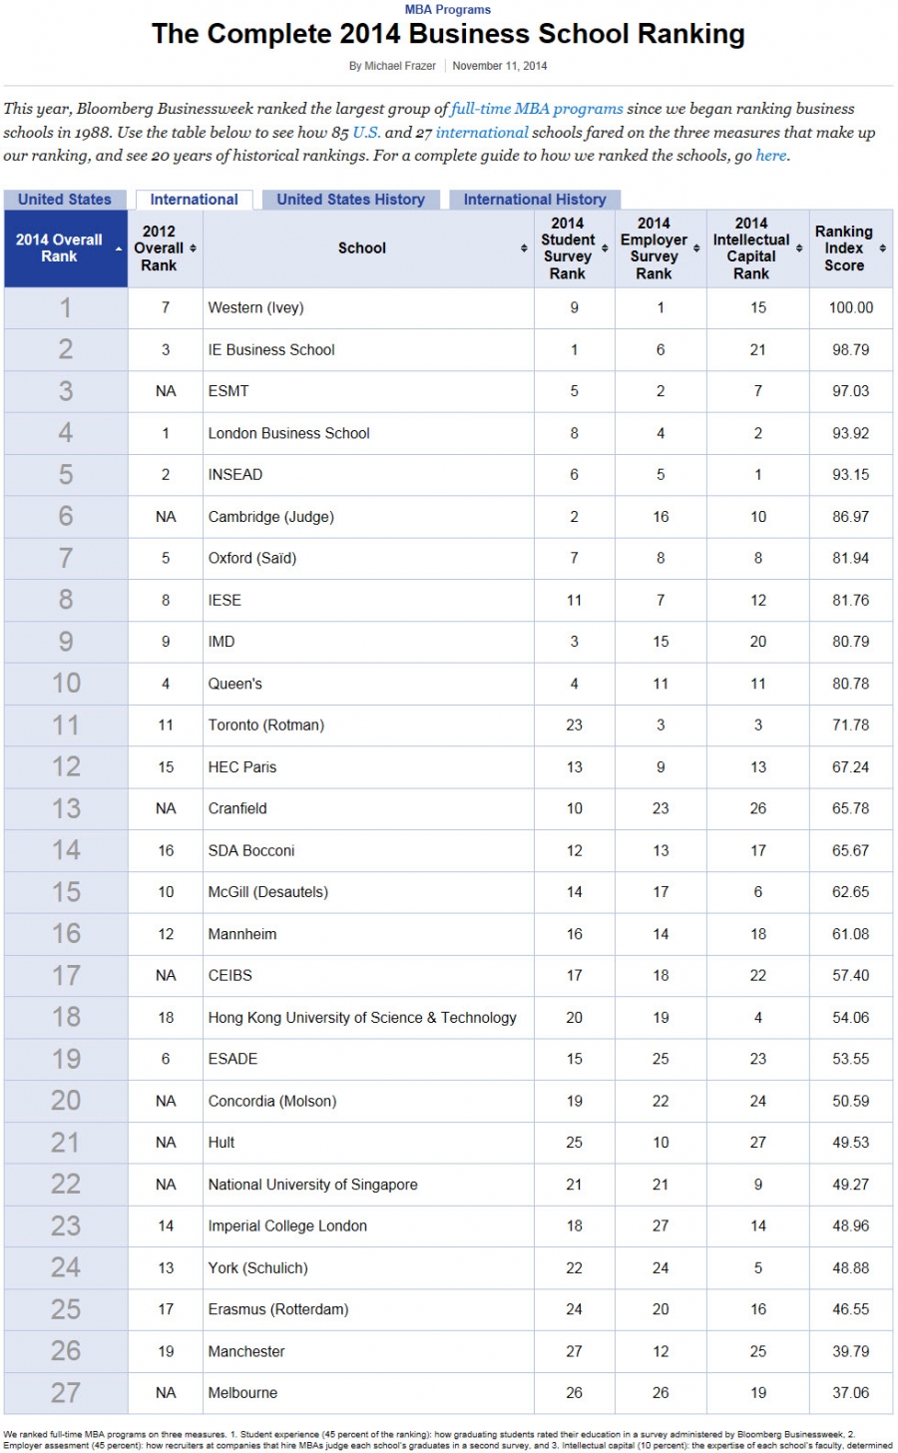The height and width of the screenshot is (1453, 898).
Task: Click the Western (Ivey) school name
Action: tap(255, 307)
